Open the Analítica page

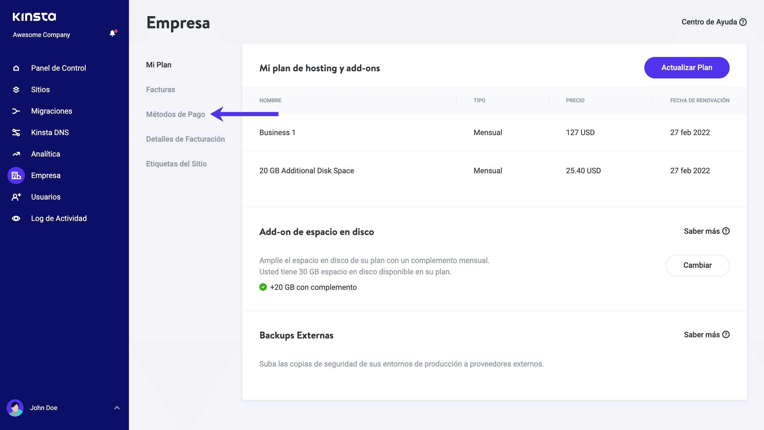pos(46,154)
